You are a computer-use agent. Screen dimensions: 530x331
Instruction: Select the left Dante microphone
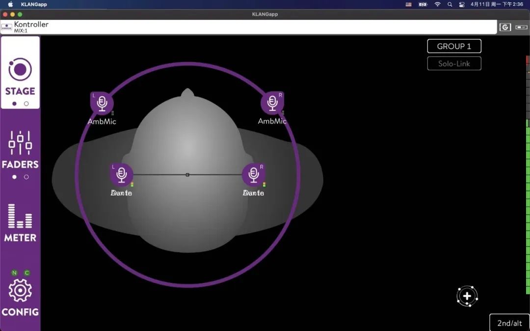(121, 175)
